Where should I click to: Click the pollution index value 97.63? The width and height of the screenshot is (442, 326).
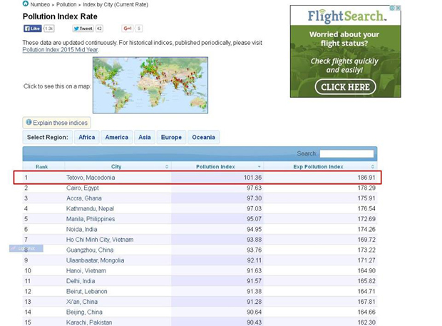(x=254, y=188)
